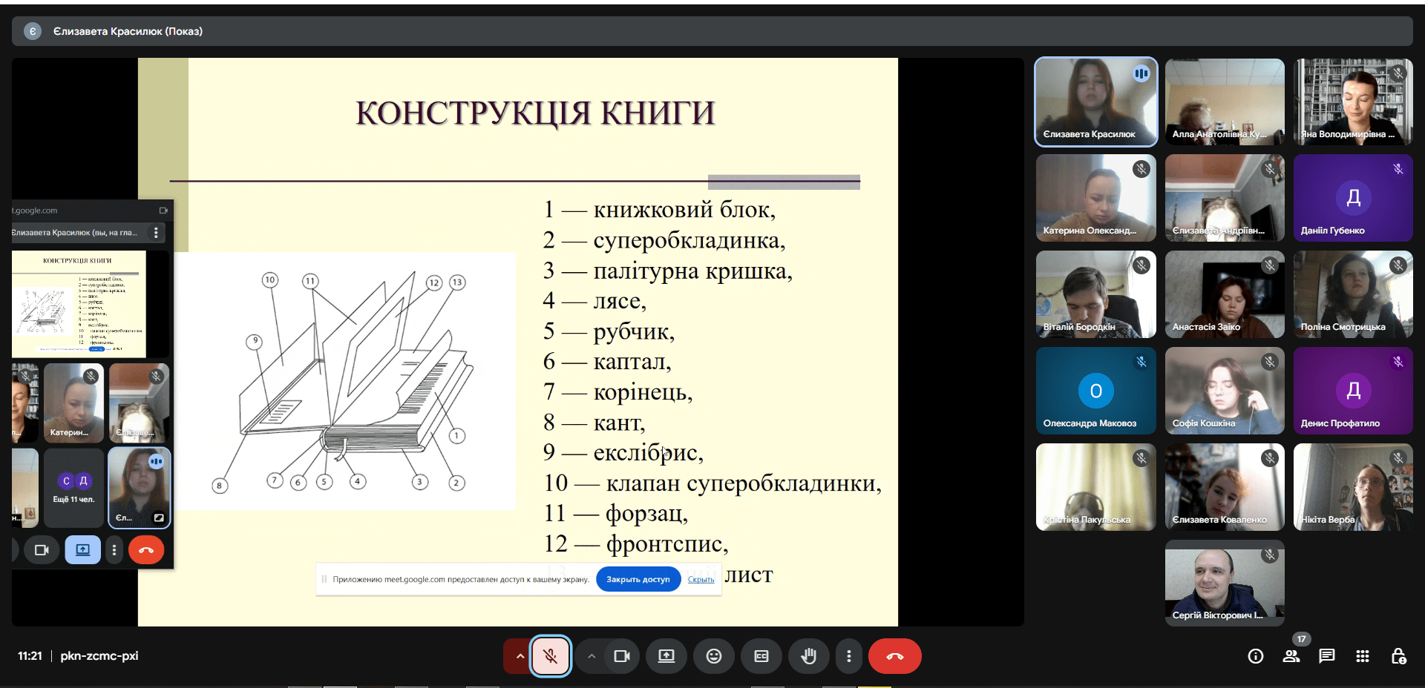
Task: Click the 'Закрыть доступ' button
Action: coord(638,579)
